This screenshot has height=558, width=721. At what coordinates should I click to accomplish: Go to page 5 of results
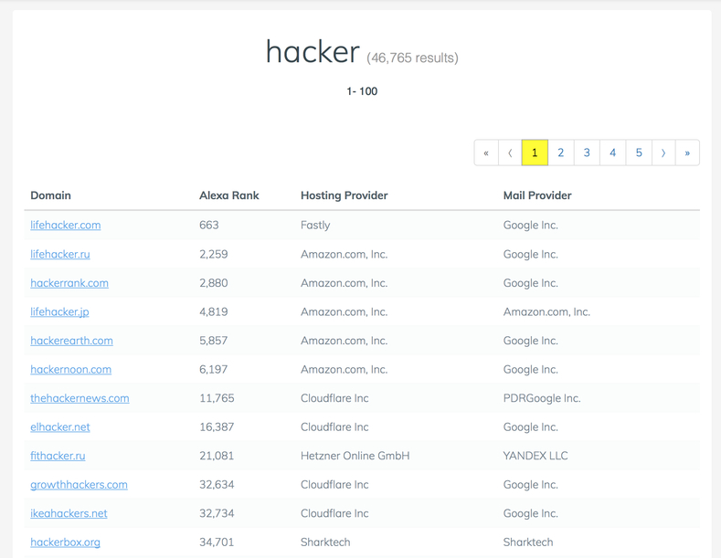(x=639, y=153)
